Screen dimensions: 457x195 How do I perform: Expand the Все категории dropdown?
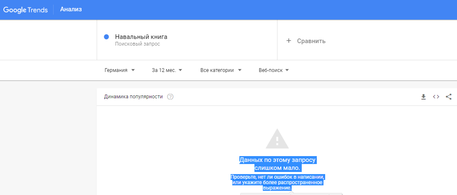221,70
